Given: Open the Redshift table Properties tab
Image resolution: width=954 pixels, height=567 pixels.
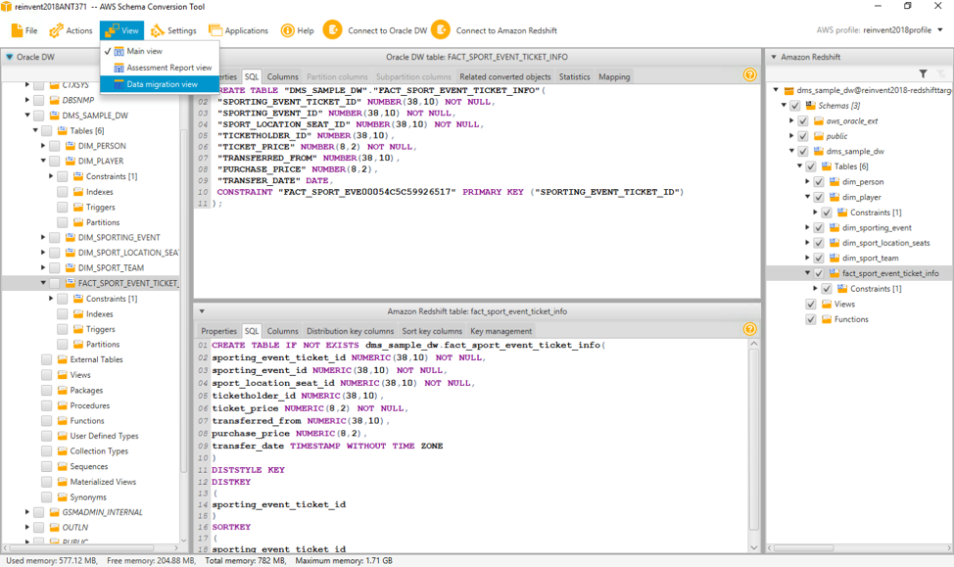Looking at the screenshot, I should 218,331.
